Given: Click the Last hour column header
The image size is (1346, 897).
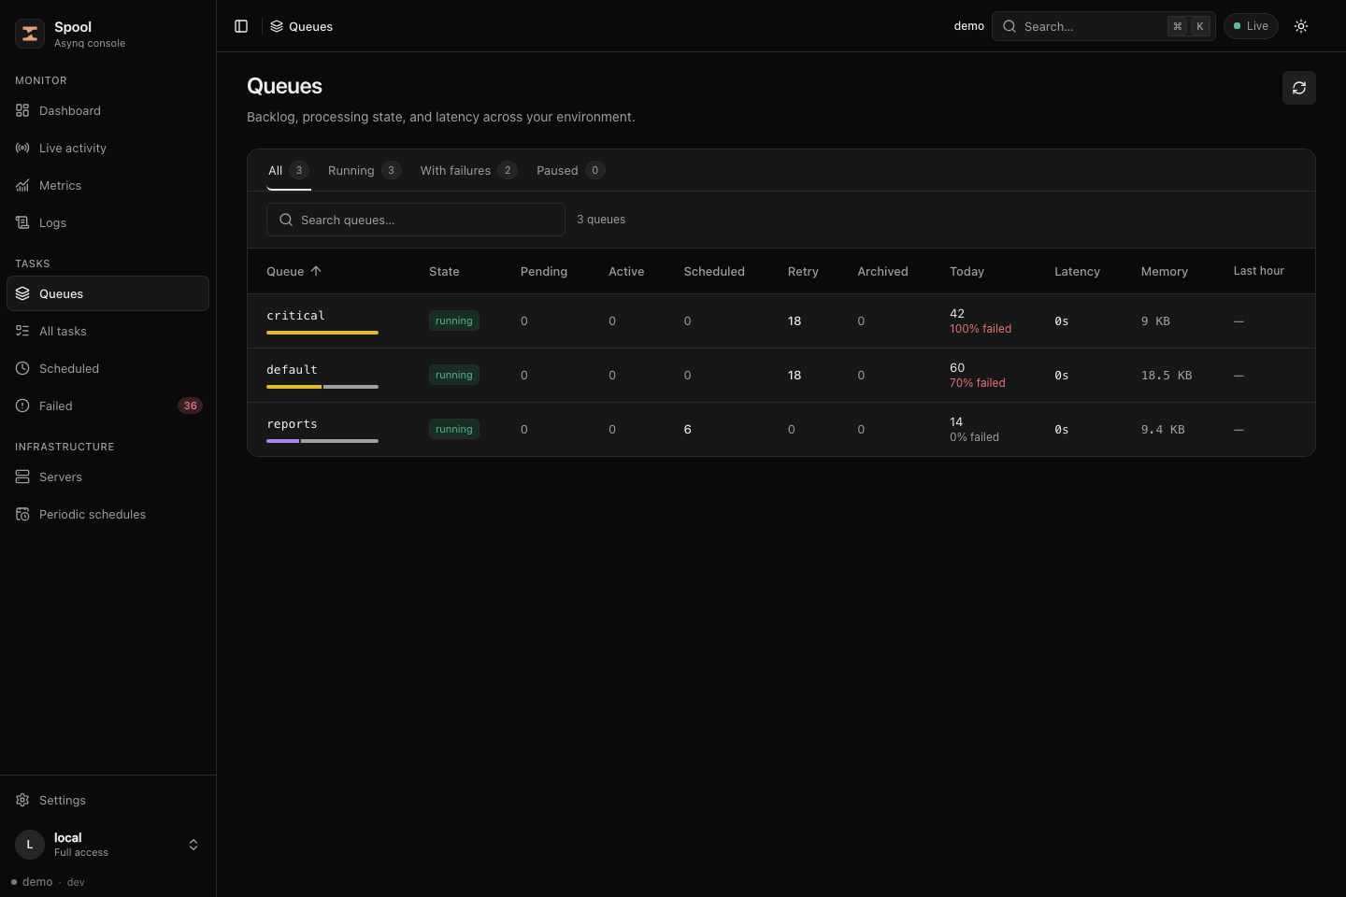Looking at the screenshot, I should pyautogui.click(x=1258, y=271).
